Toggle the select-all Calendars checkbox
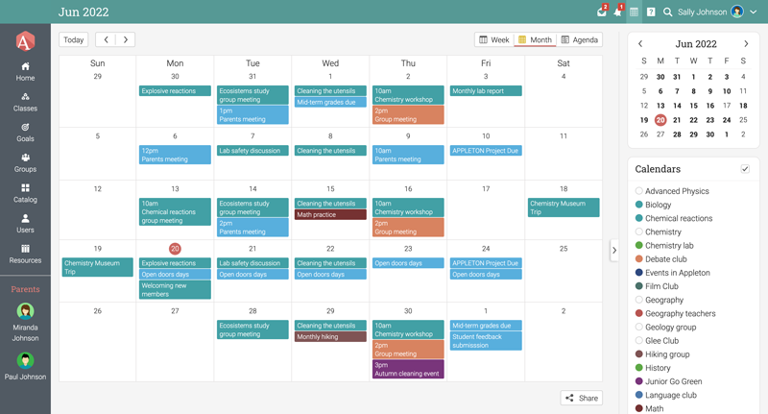Viewport: 768px width, 414px height. point(745,169)
